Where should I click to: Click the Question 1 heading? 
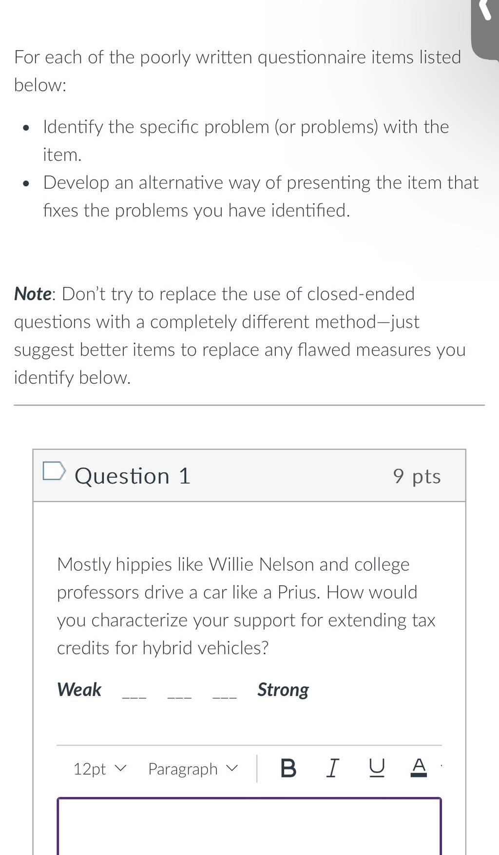(x=132, y=476)
